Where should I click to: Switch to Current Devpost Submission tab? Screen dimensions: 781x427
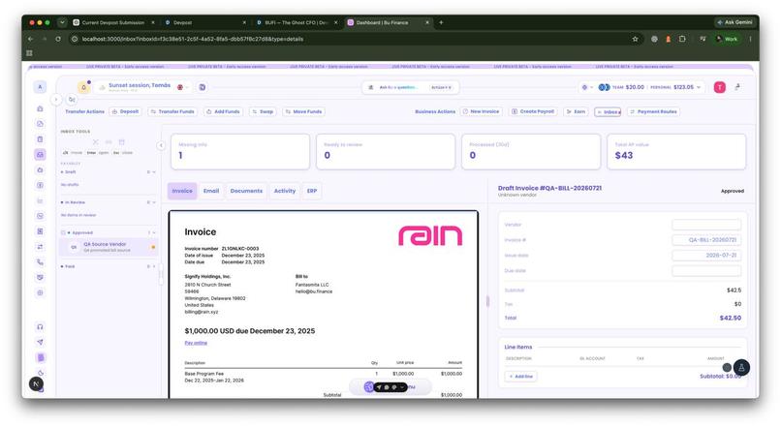pyautogui.click(x=112, y=22)
